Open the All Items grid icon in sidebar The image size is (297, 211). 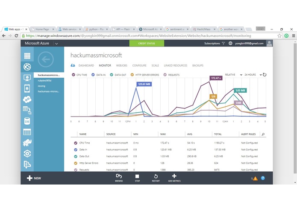pos(27,56)
